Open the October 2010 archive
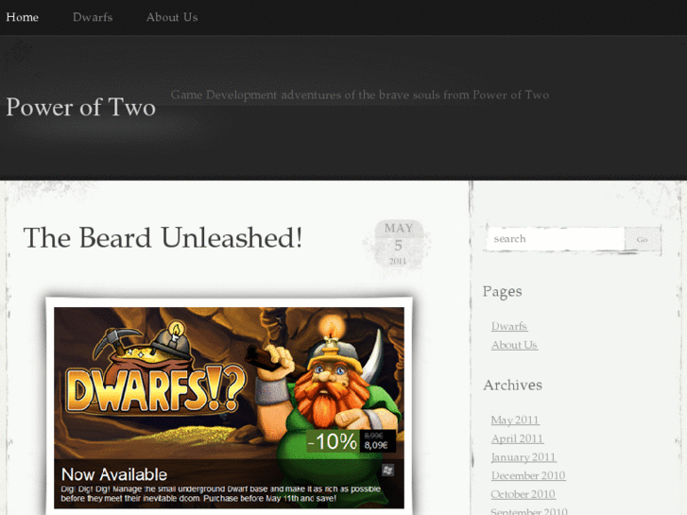This screenshot has height=515, width=687. (x=524, y=494)
